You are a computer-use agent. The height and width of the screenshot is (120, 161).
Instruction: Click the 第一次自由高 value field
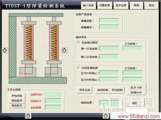click(x=109, y=49)
